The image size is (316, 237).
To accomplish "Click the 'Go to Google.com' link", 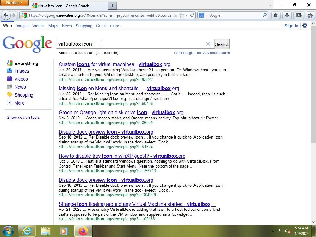I will tap(187, 53).
